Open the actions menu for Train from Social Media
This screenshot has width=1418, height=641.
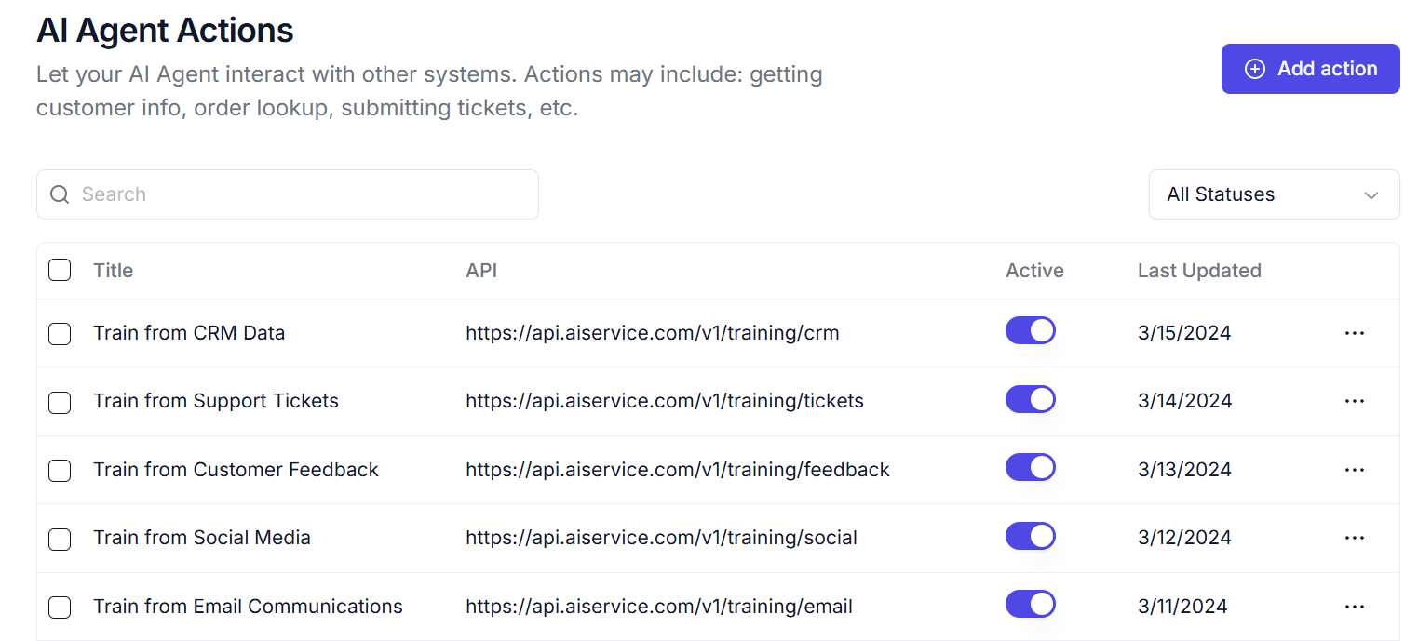(1355, 537)
